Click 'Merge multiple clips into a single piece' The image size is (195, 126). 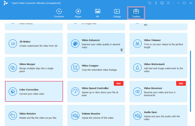click(x=36, y=70)
